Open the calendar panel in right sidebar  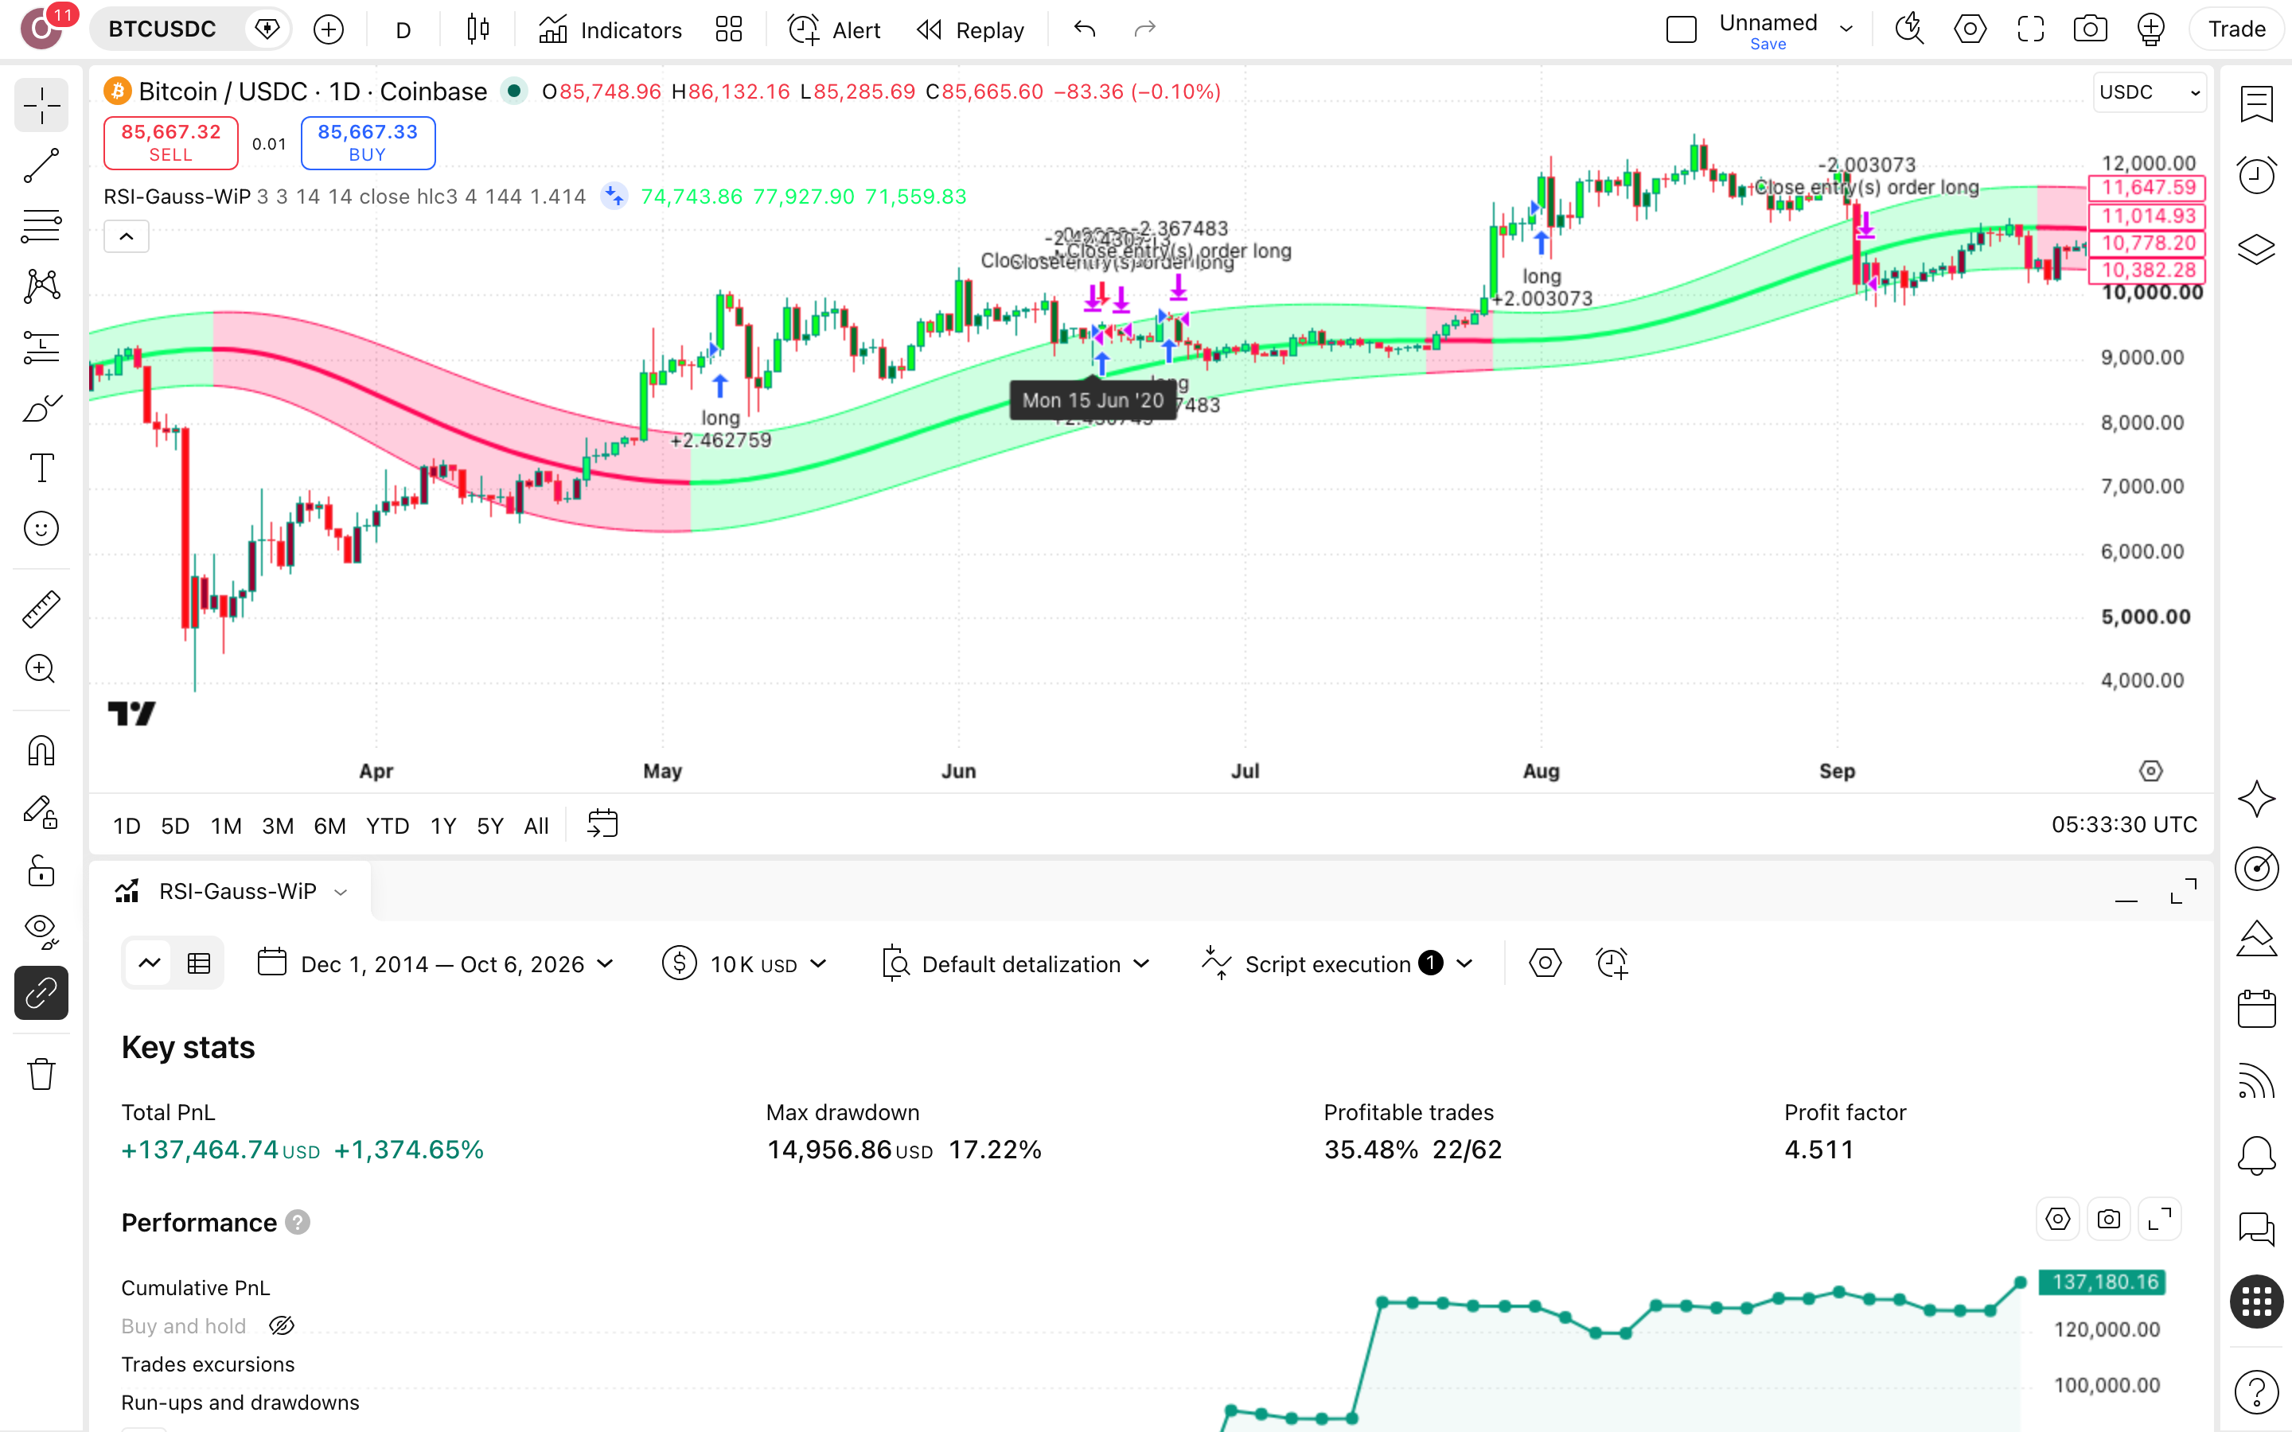(2256, 1010)
